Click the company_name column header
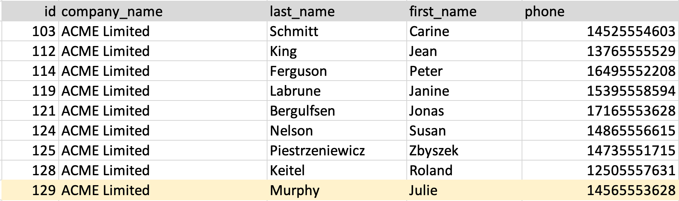This screenshot has width=679, height=201. (112, 11)
